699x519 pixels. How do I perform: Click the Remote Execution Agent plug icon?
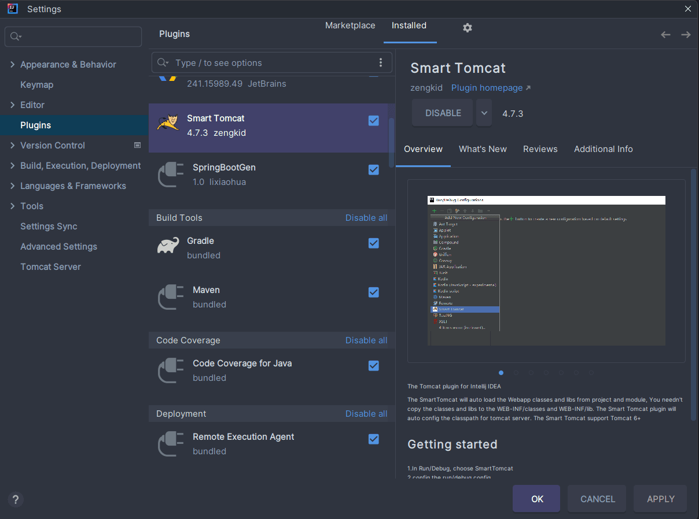(x=171, y=444)
